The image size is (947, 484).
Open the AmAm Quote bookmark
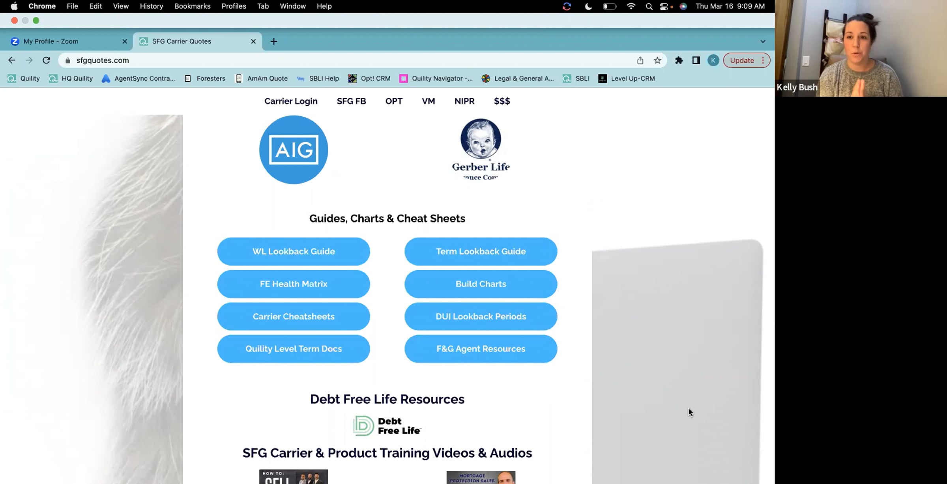point(261,78)
